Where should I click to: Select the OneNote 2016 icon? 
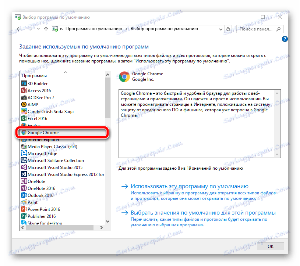coord(24,188)
